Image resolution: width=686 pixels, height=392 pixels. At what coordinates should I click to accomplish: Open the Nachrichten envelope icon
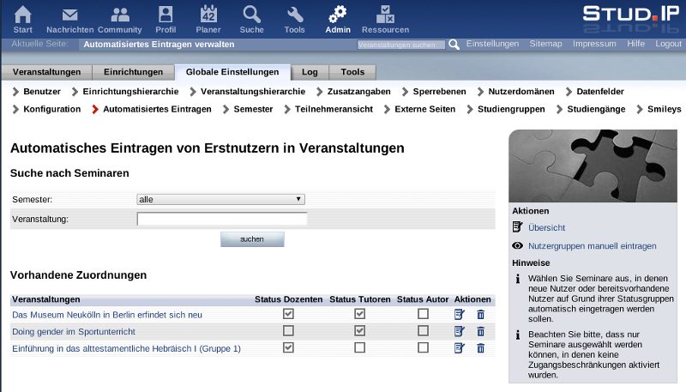point(69,15)
